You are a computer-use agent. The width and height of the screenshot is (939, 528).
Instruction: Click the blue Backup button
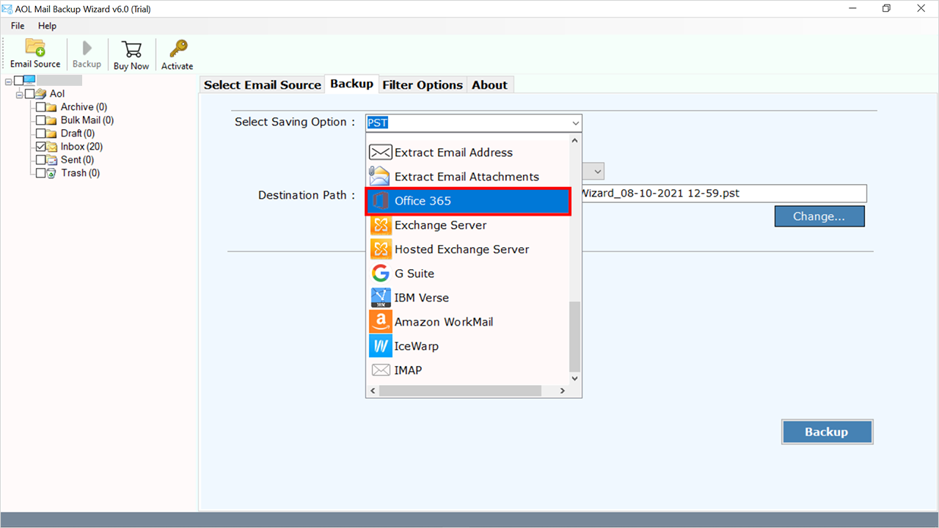point(827,432)
